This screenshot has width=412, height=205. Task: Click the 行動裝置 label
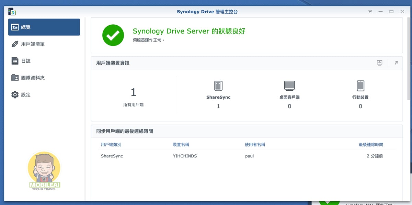tap(360, 97)
